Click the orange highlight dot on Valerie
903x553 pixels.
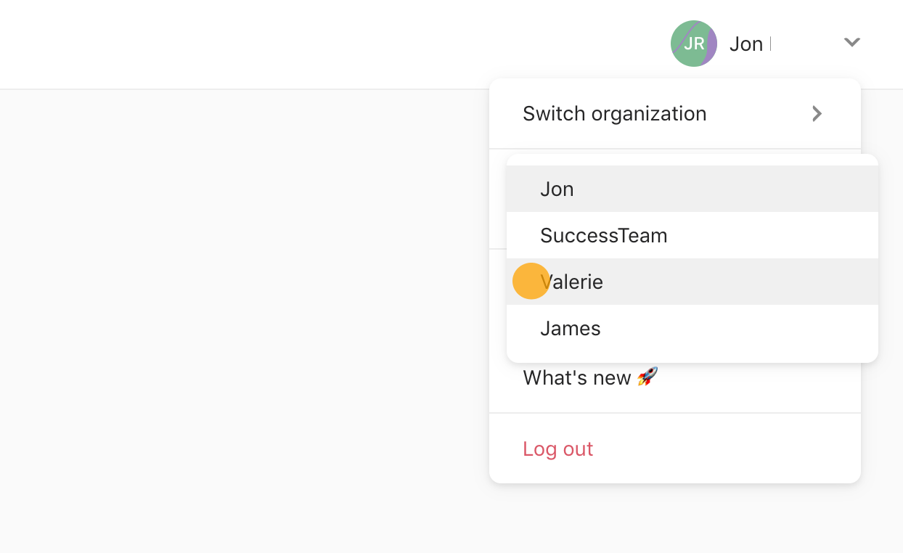(x=531, y=282)
